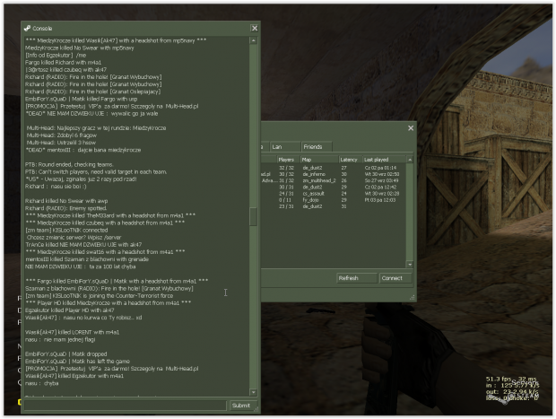Click console line 'Chcesz zmienic serwer? Wpisz /server'
Screen dimensions: 556x419
[x=74, y=238]
